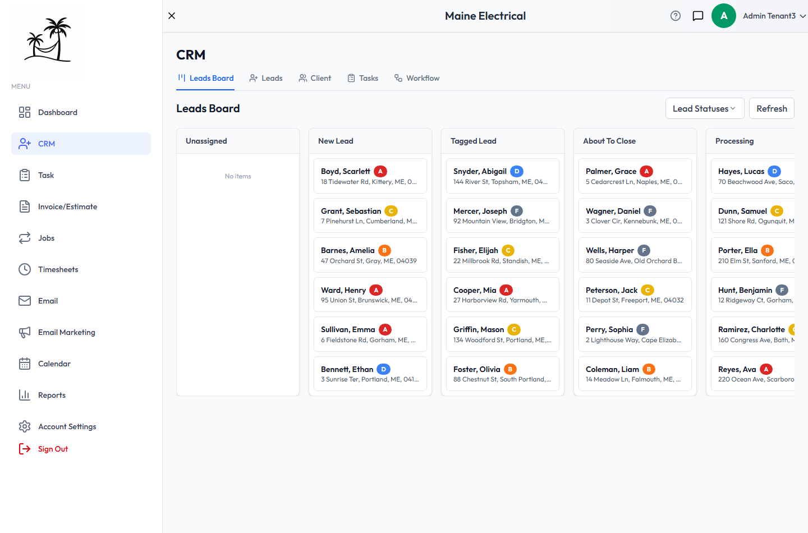This screenshot has height=533, width=808.
Task: Click the green Admin avatar
Action: 724,16
